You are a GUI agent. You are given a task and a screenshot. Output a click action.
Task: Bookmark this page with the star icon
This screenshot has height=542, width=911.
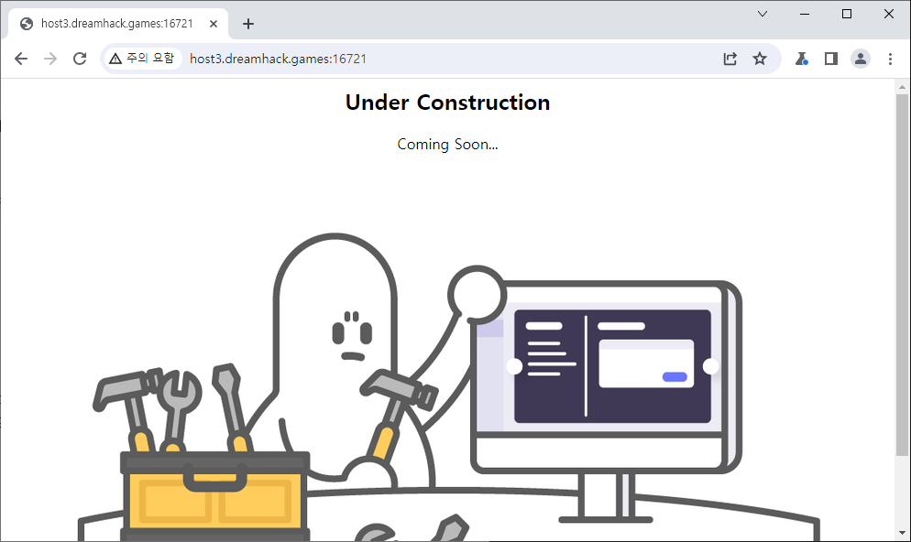760,59
